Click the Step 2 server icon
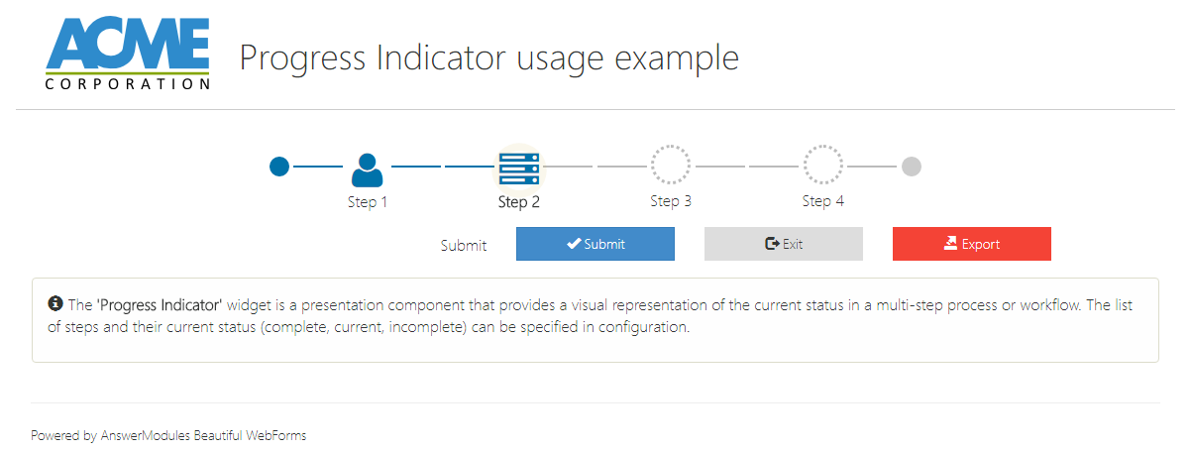The image size is (1191, 452). tap(518, 168)
